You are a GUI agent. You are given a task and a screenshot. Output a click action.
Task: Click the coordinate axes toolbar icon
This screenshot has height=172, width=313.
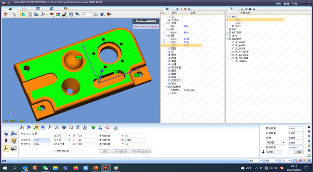pos(43,14)
